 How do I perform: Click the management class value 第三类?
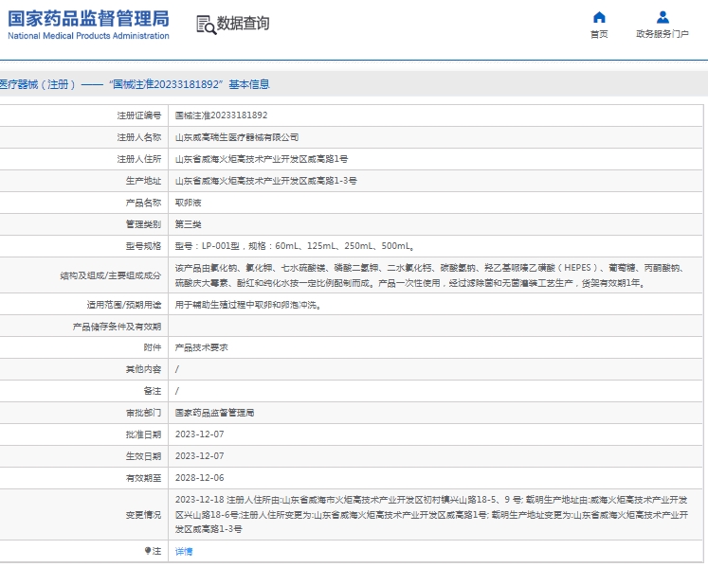tap(189, 224)
